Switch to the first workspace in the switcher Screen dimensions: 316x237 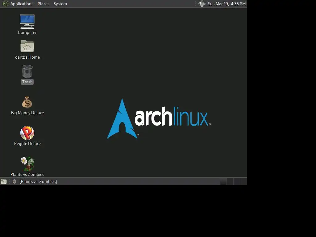coord(223,181)
